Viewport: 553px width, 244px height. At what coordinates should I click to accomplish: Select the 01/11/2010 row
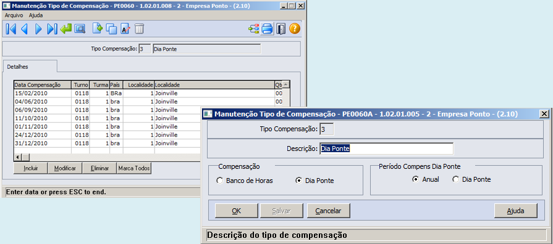coord(108,126)
